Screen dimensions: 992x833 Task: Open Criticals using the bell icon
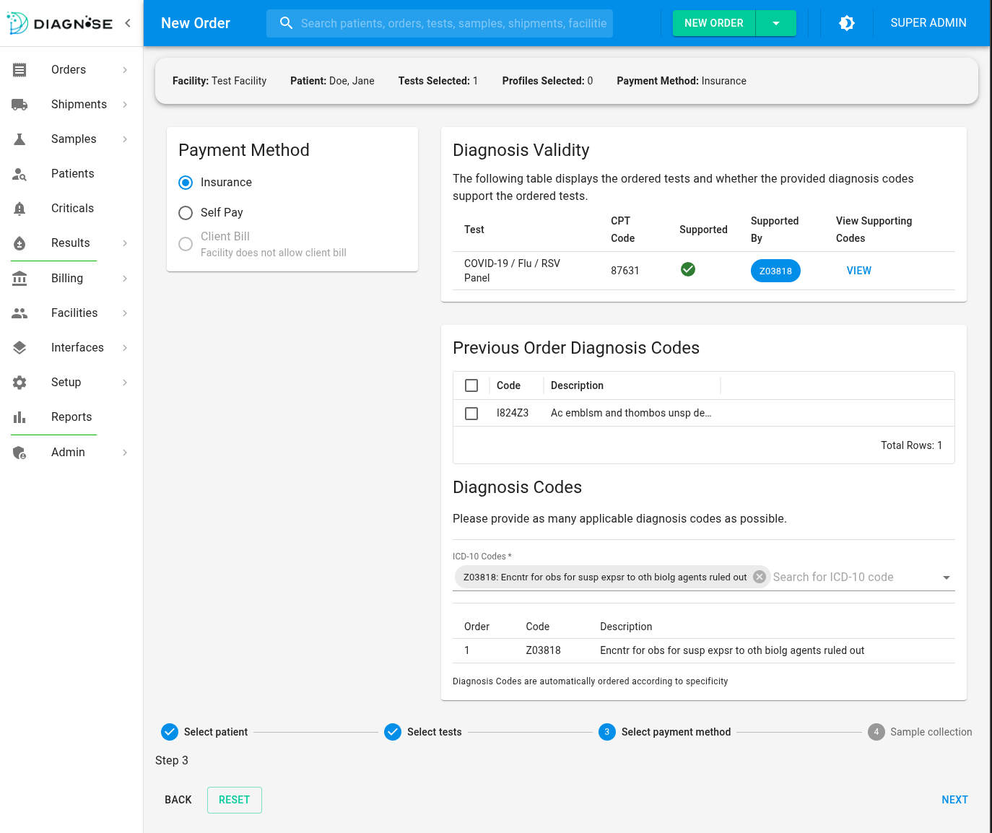tap(19, 208)
